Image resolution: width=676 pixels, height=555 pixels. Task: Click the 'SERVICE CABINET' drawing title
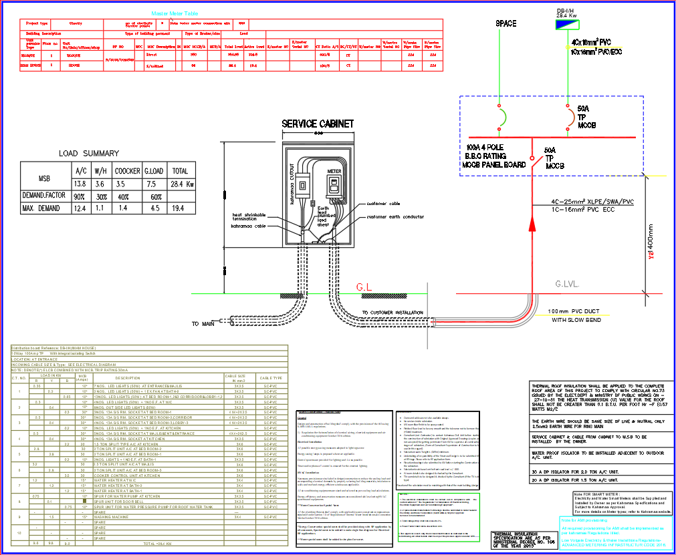click(318, 124)
